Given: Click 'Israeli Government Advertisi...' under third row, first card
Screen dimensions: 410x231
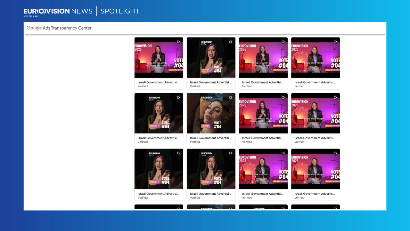Looking at the screenshot, I should coord(158,194).
